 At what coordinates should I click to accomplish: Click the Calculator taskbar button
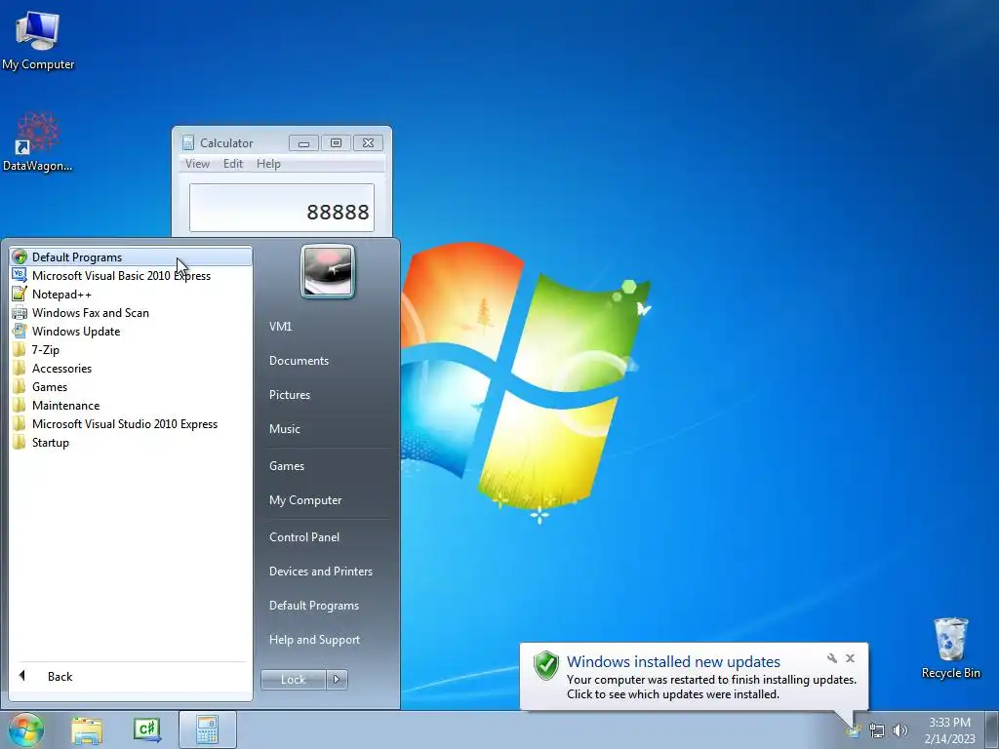coord(208,729)
